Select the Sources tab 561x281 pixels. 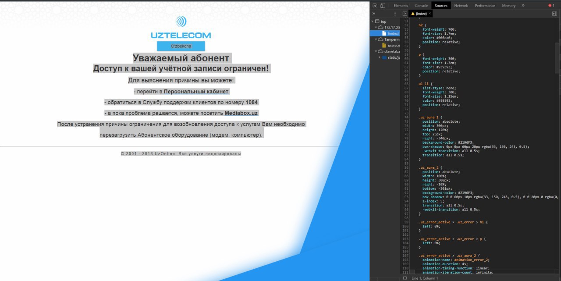pyautogui.click(x=441, y=6)
